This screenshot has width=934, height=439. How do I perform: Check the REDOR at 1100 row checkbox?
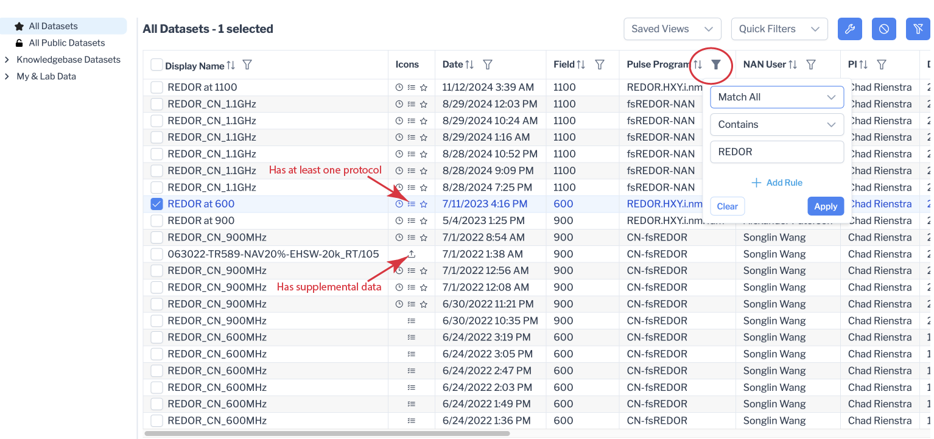click(156, 87)
